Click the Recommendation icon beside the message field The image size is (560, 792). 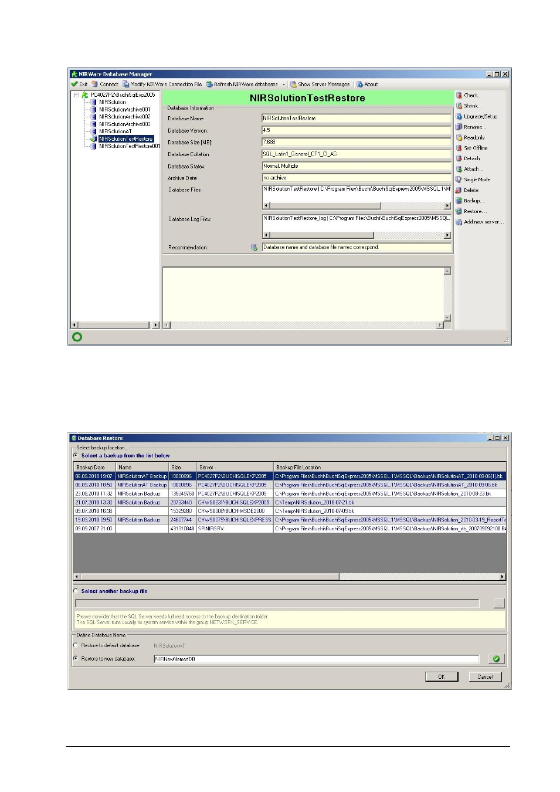(254, 248)
